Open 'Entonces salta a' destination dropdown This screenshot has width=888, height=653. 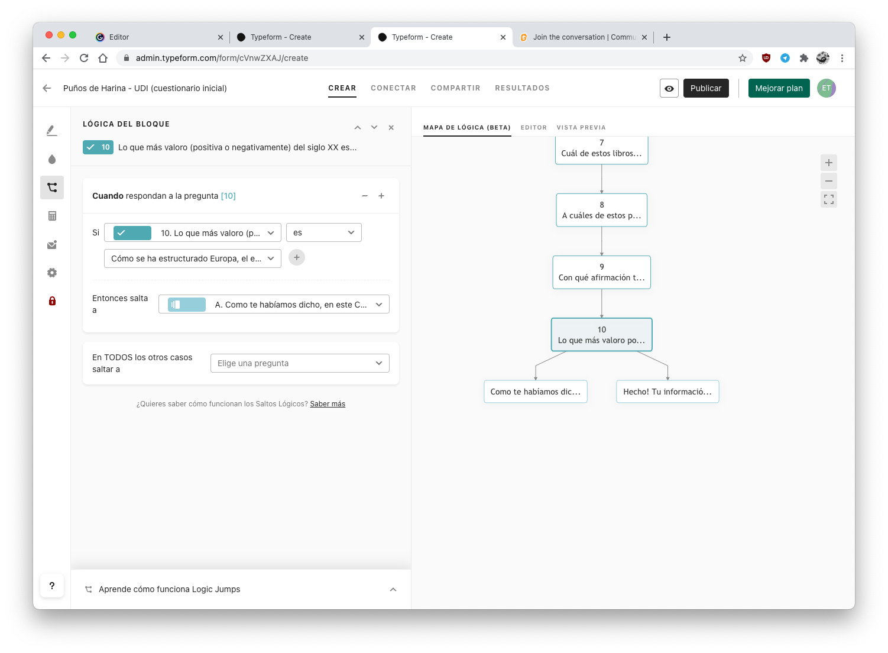click(x=274, y=304)
